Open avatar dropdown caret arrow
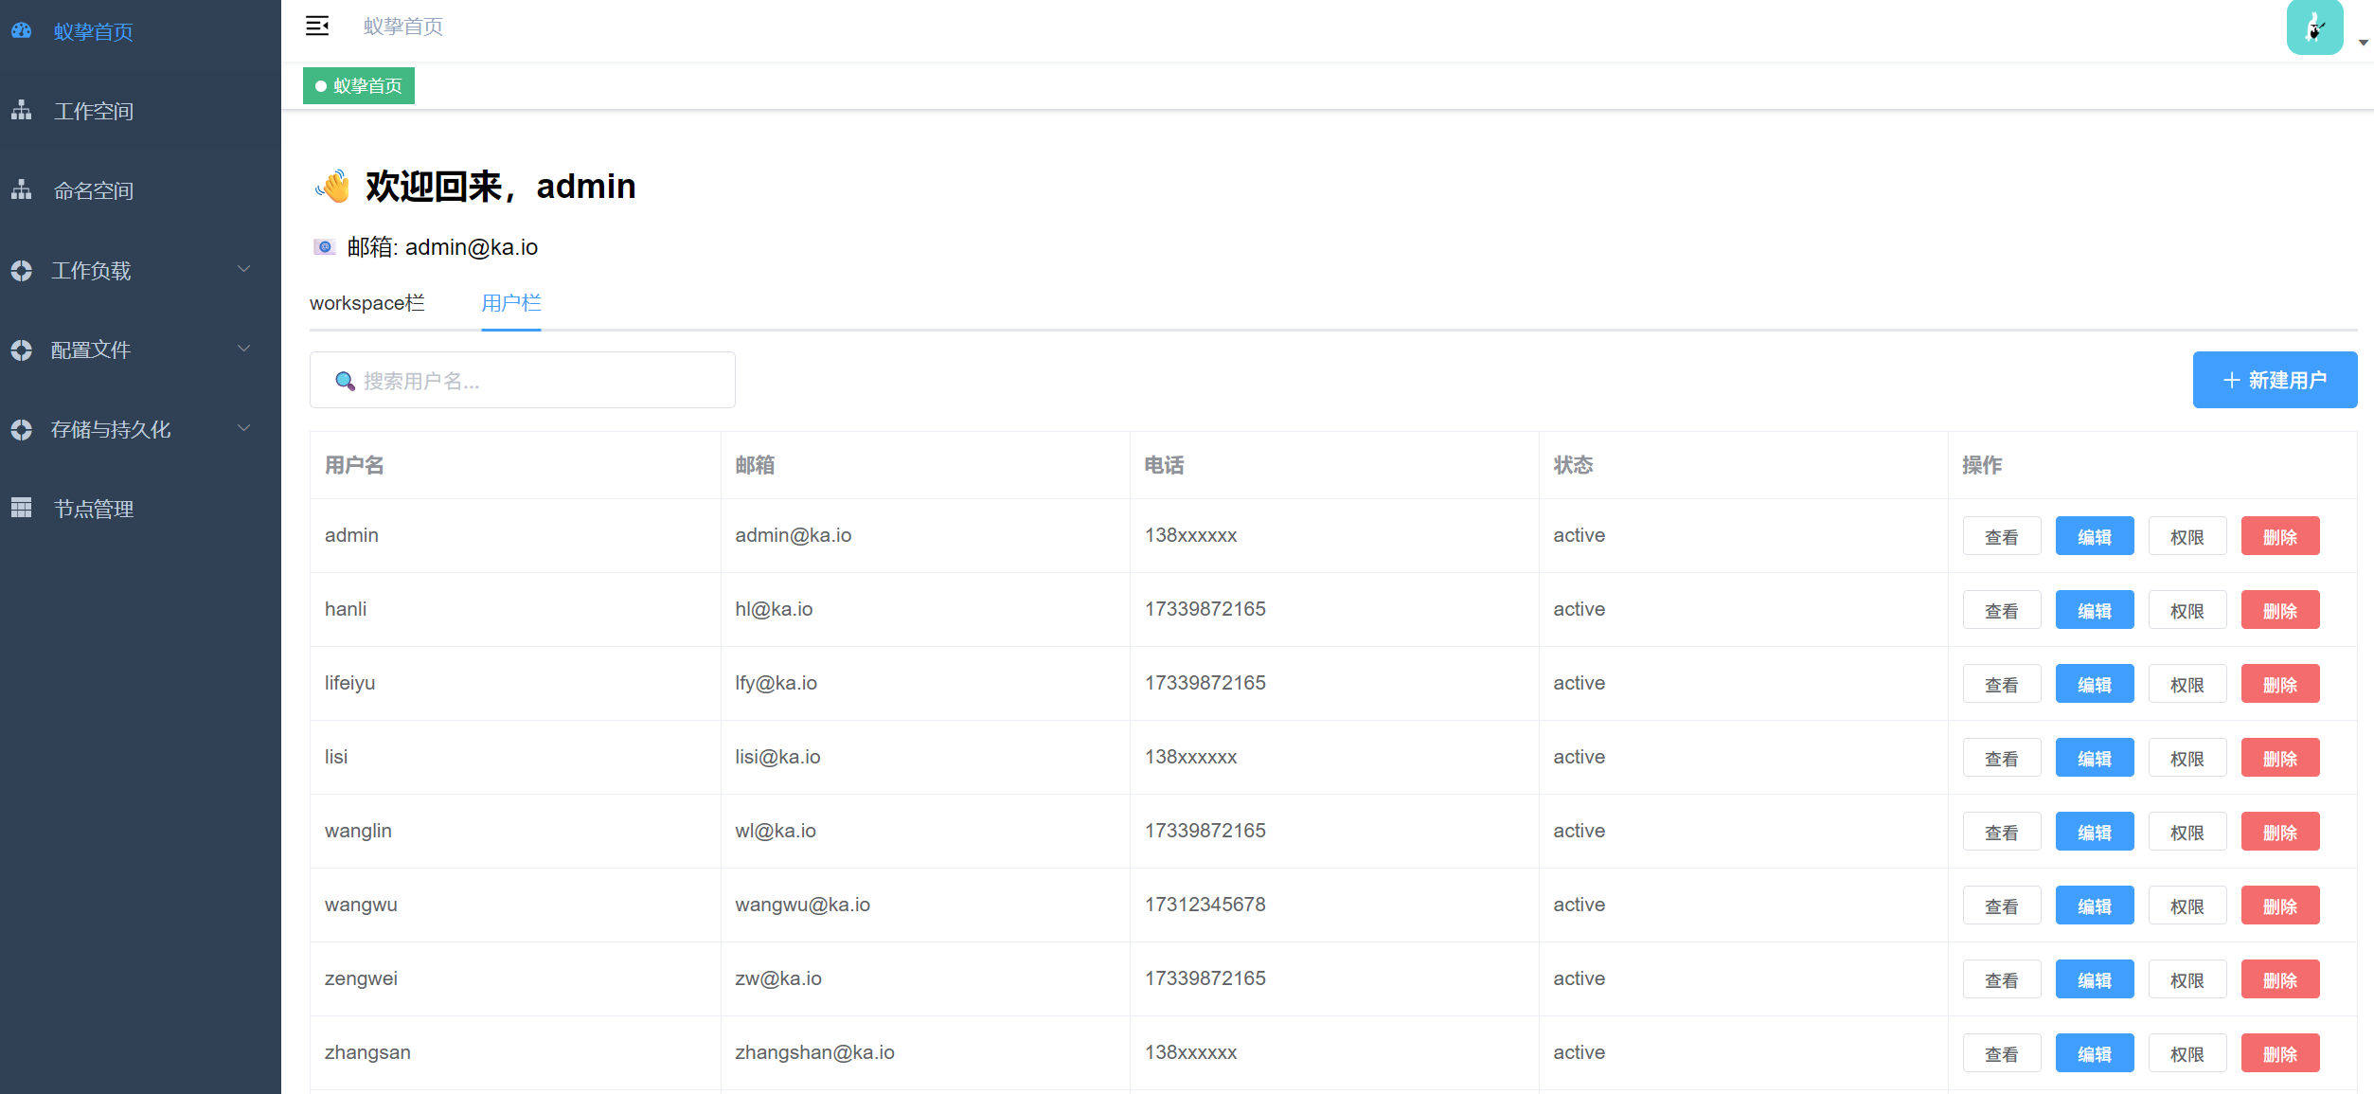 click(x=2363, y=43)
